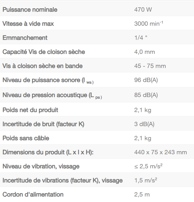The height and width of the screenshot is (202, 194).
Task: Click the Poids net du produit label
Action: pyautogui.click(x=30, y=110)
